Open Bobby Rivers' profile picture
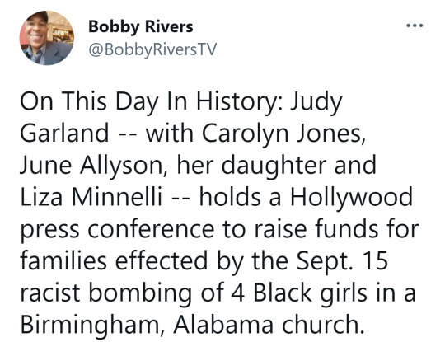 [47, 38]
